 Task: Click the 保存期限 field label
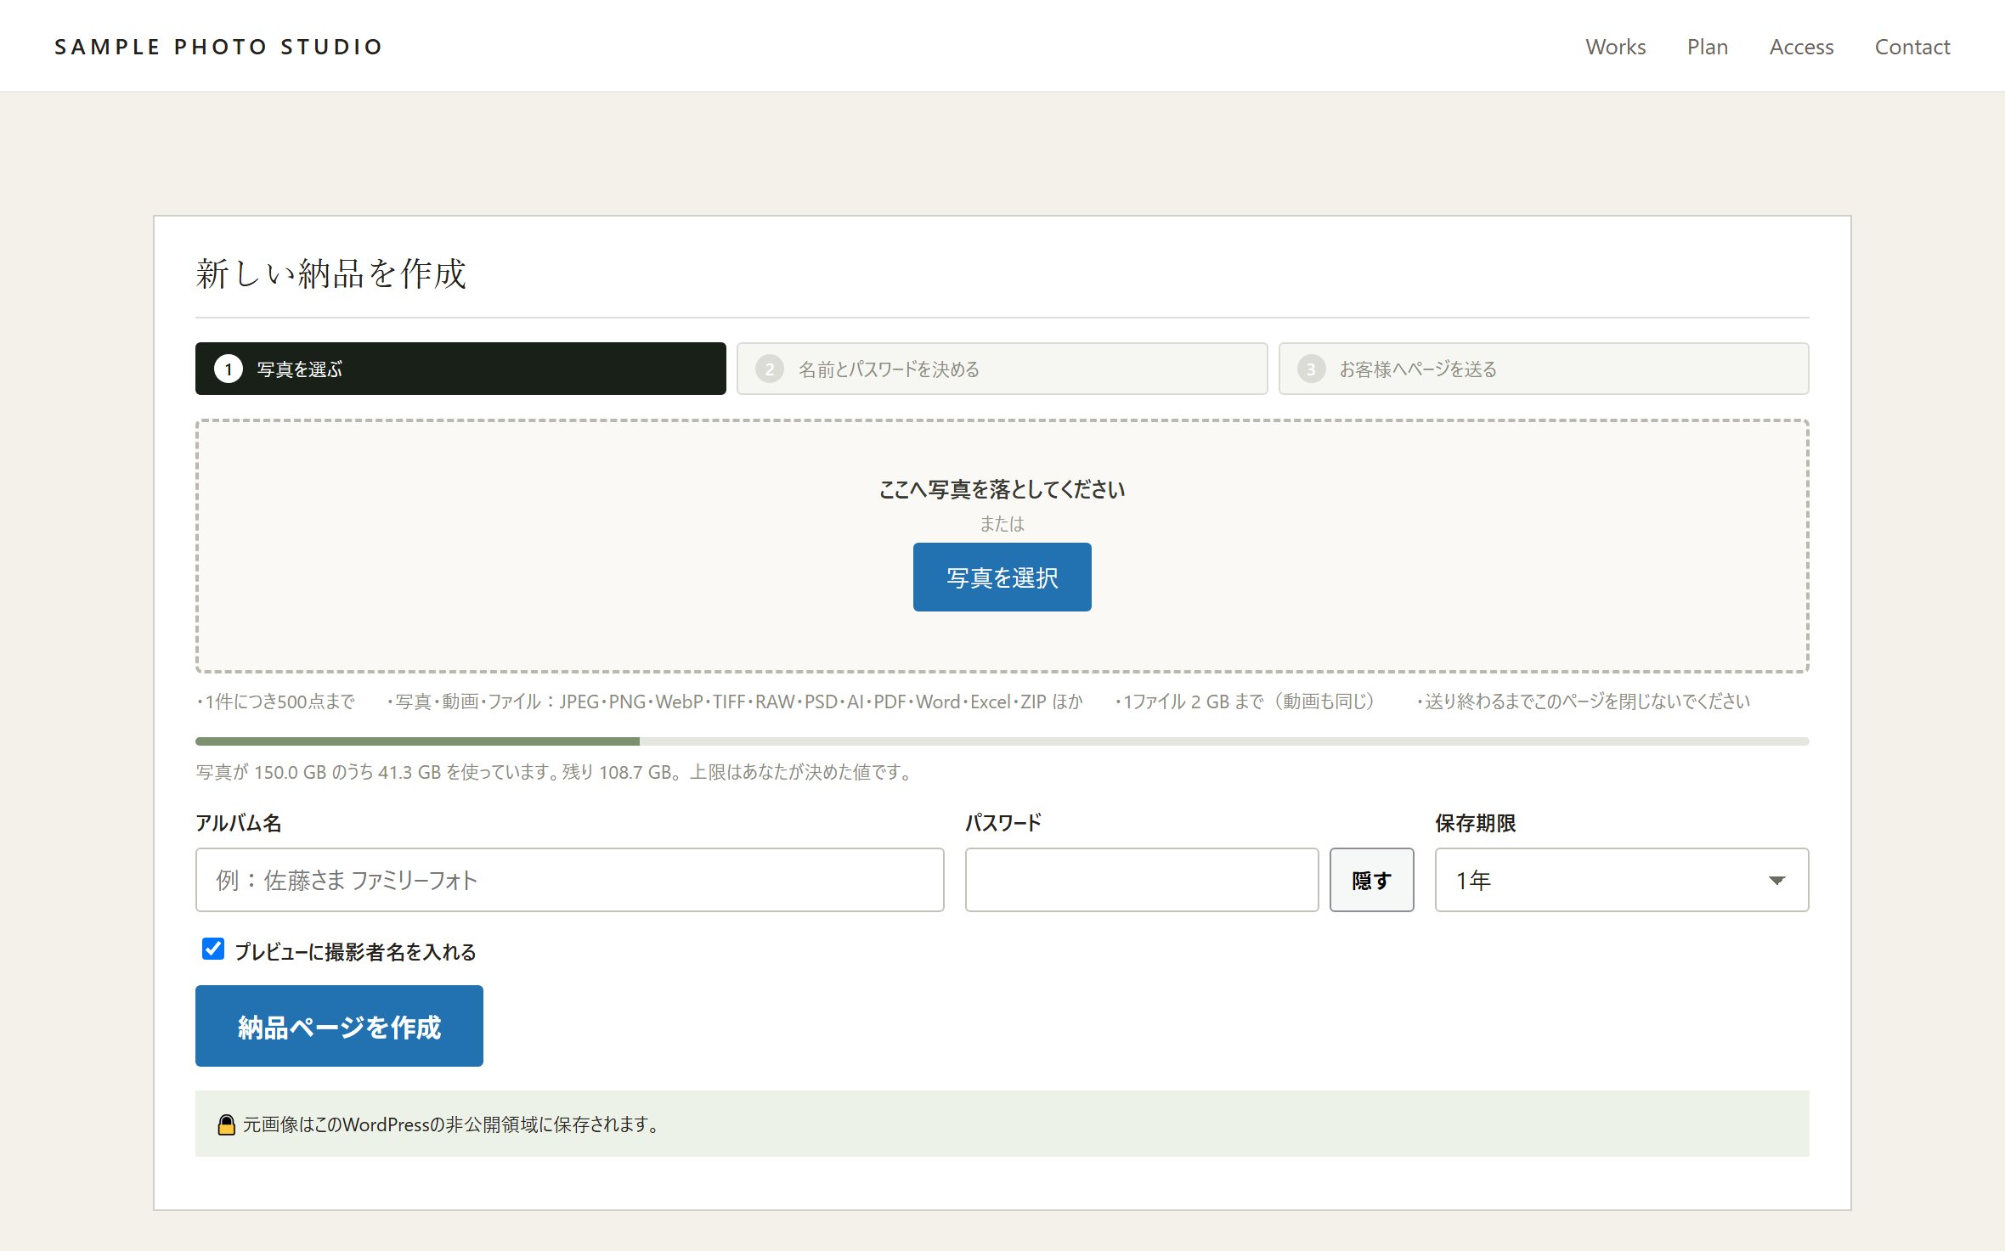(1475, 823)
